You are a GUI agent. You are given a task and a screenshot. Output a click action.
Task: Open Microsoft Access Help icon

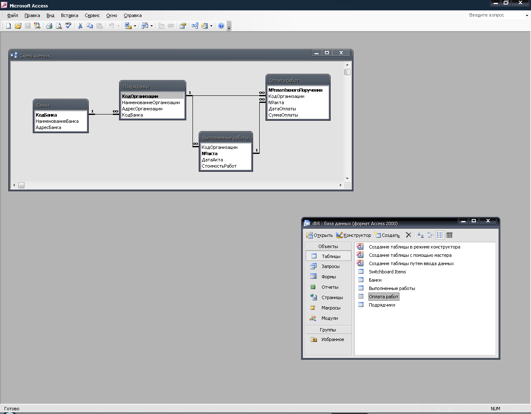click(221, 26)
